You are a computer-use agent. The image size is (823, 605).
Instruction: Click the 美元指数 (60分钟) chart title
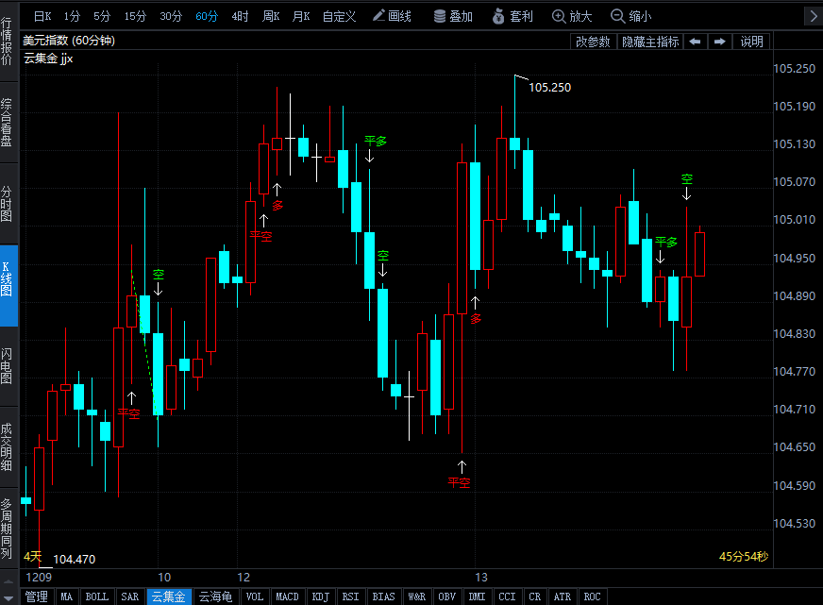point(69,41)
